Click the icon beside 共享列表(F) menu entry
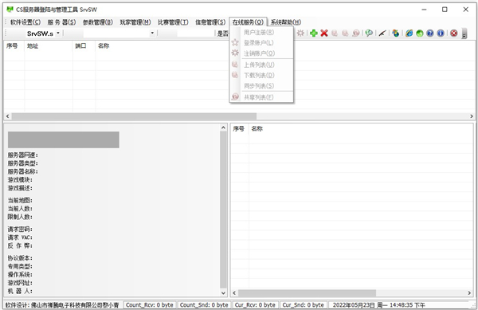 coord(235,97)
